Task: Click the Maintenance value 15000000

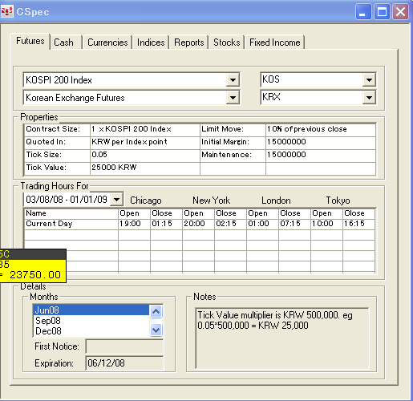Action: [x=321, y=155]
